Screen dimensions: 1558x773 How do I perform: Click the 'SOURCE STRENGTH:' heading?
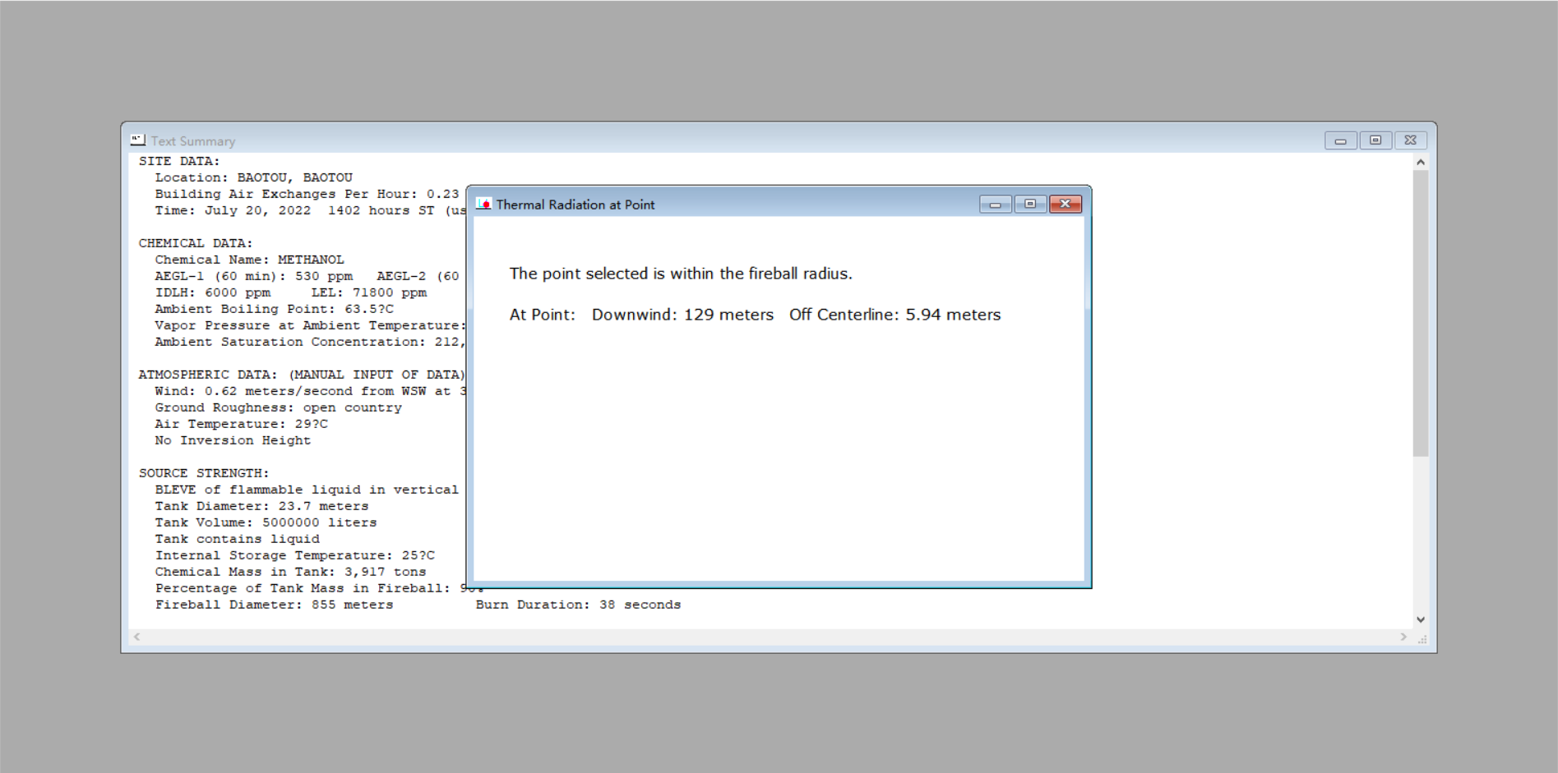[x=204, y=473]
